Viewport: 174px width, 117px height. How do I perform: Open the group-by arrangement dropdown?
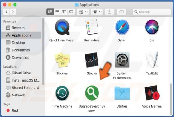[x=83, y=12]
